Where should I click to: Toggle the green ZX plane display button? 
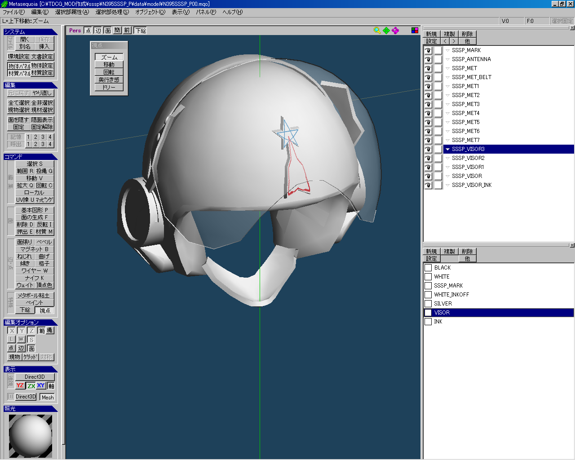[31, 385]
